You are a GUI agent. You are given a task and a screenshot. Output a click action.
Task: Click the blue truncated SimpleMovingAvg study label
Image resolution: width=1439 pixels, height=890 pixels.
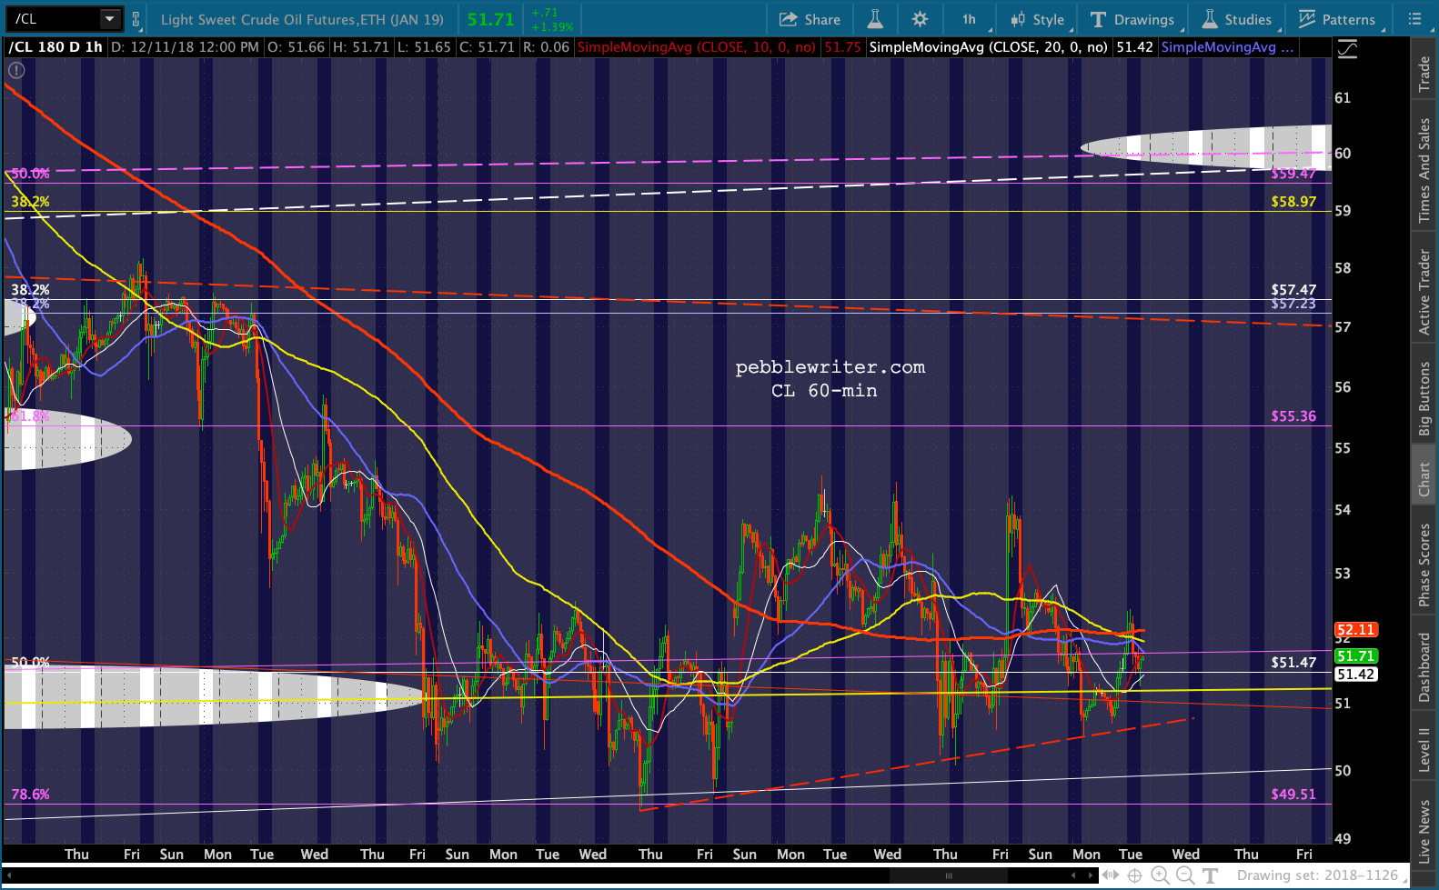pos(1227,47)
